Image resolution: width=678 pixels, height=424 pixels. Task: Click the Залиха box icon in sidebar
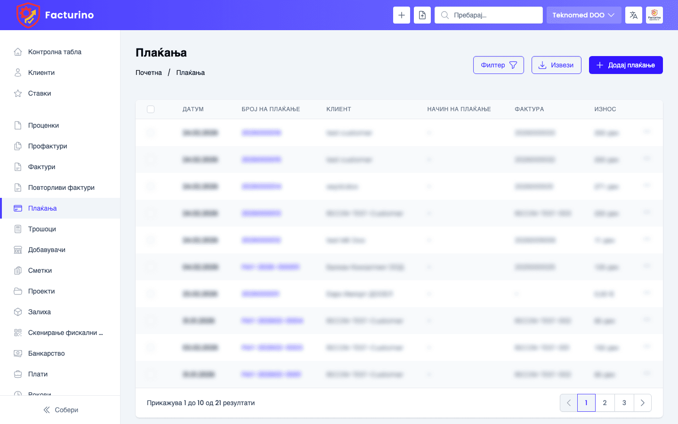coord(18,312)
